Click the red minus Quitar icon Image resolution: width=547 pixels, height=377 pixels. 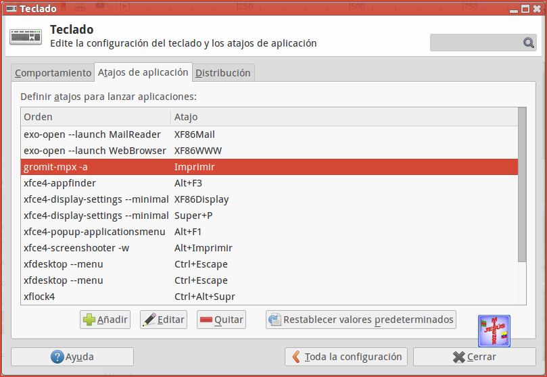[x=206, y=320]
